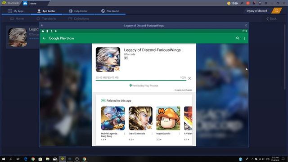
Task: Open the My Apps tab
Action: click(x=16, y=11)
